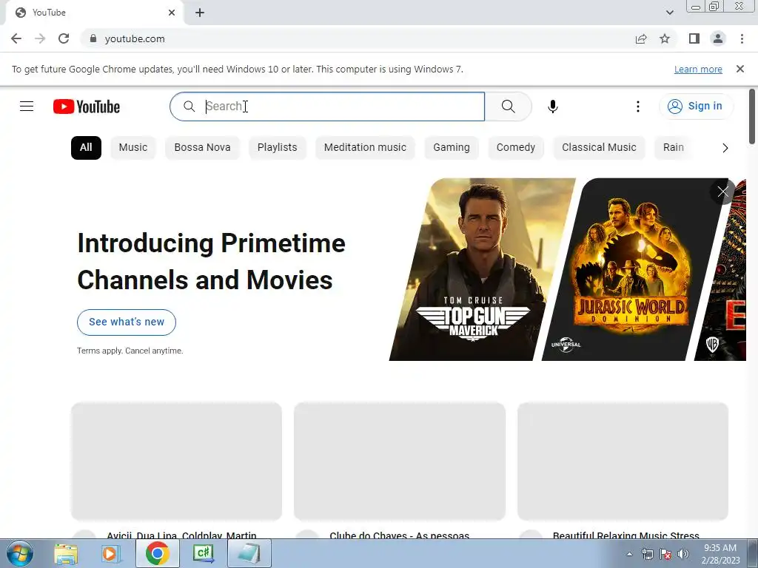Share this page icon in address bar
758x568 pixels.
pos(641,38)
